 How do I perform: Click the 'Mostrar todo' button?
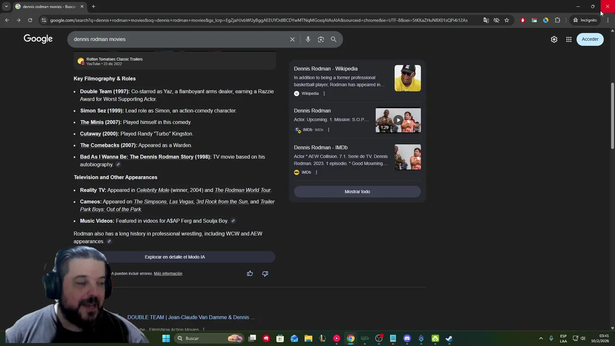pos(357,192)
